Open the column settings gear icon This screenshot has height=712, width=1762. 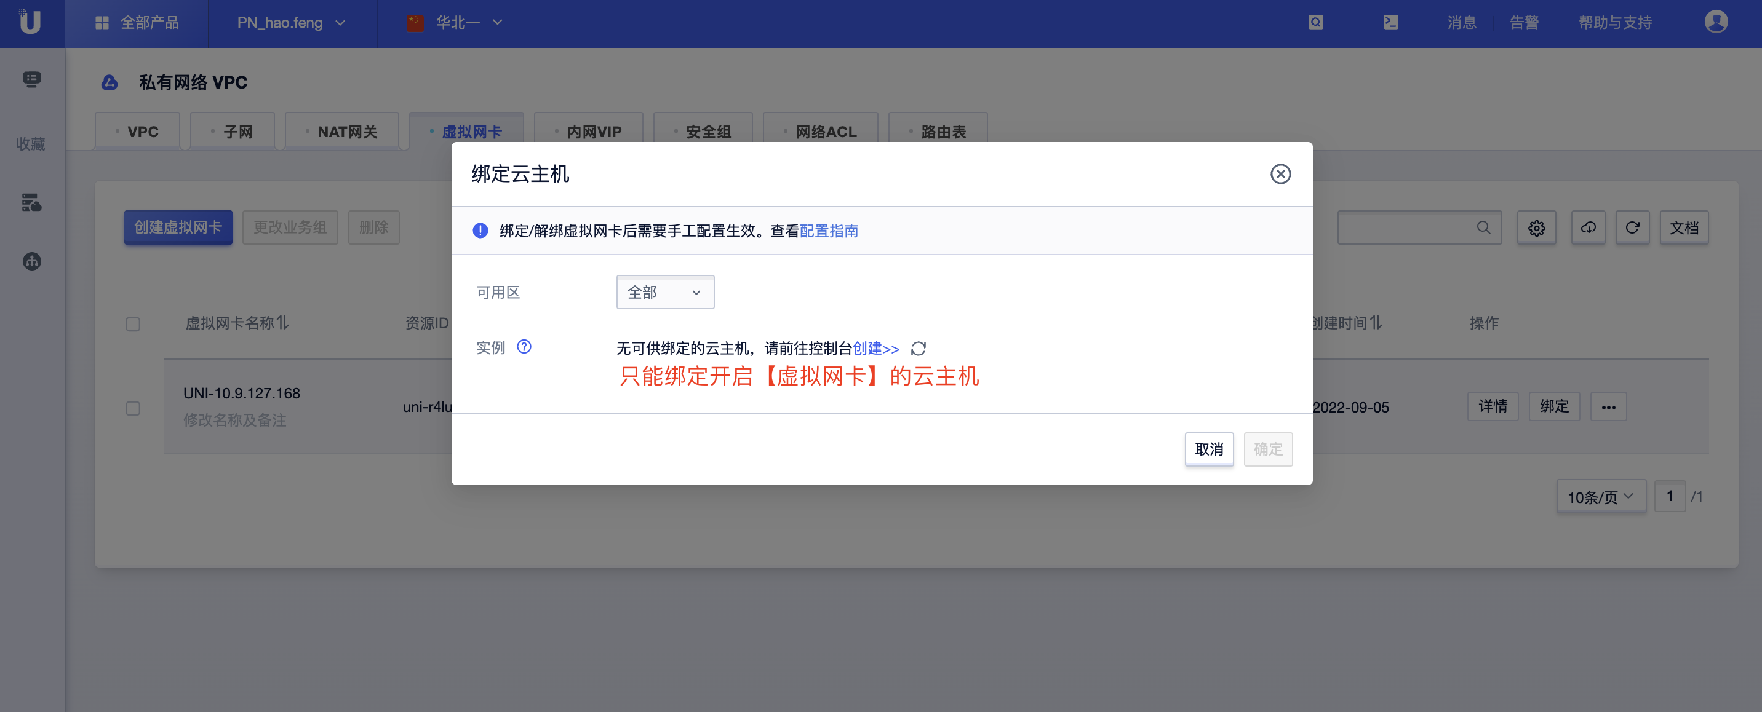(1536, 227)
